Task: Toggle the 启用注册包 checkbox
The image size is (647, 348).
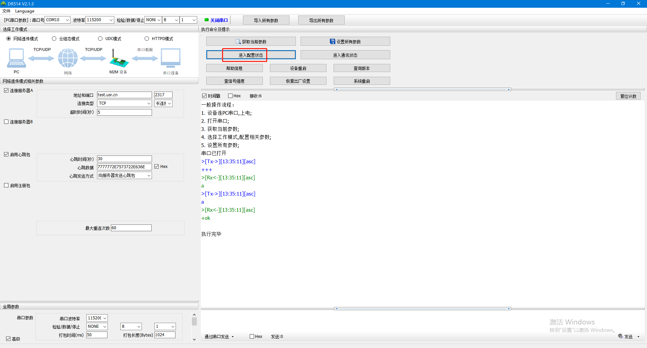Action: tap(6, 185)
